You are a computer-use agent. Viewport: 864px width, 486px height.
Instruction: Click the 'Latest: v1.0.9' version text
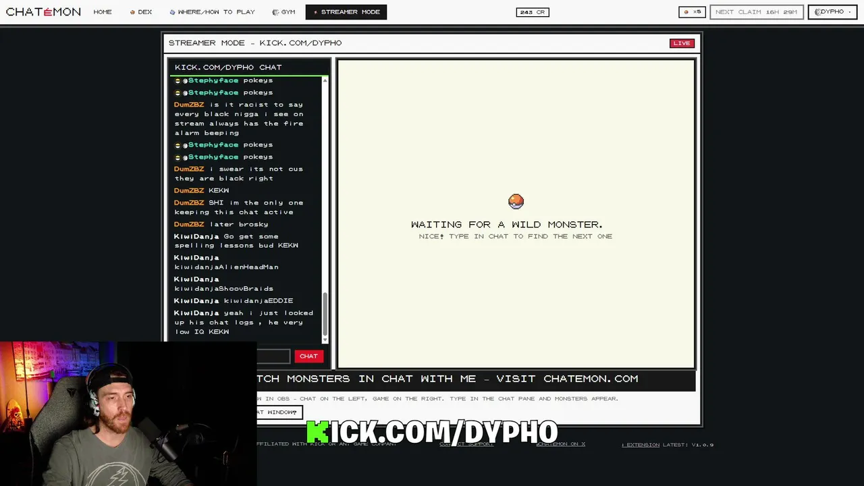point(688,445)
